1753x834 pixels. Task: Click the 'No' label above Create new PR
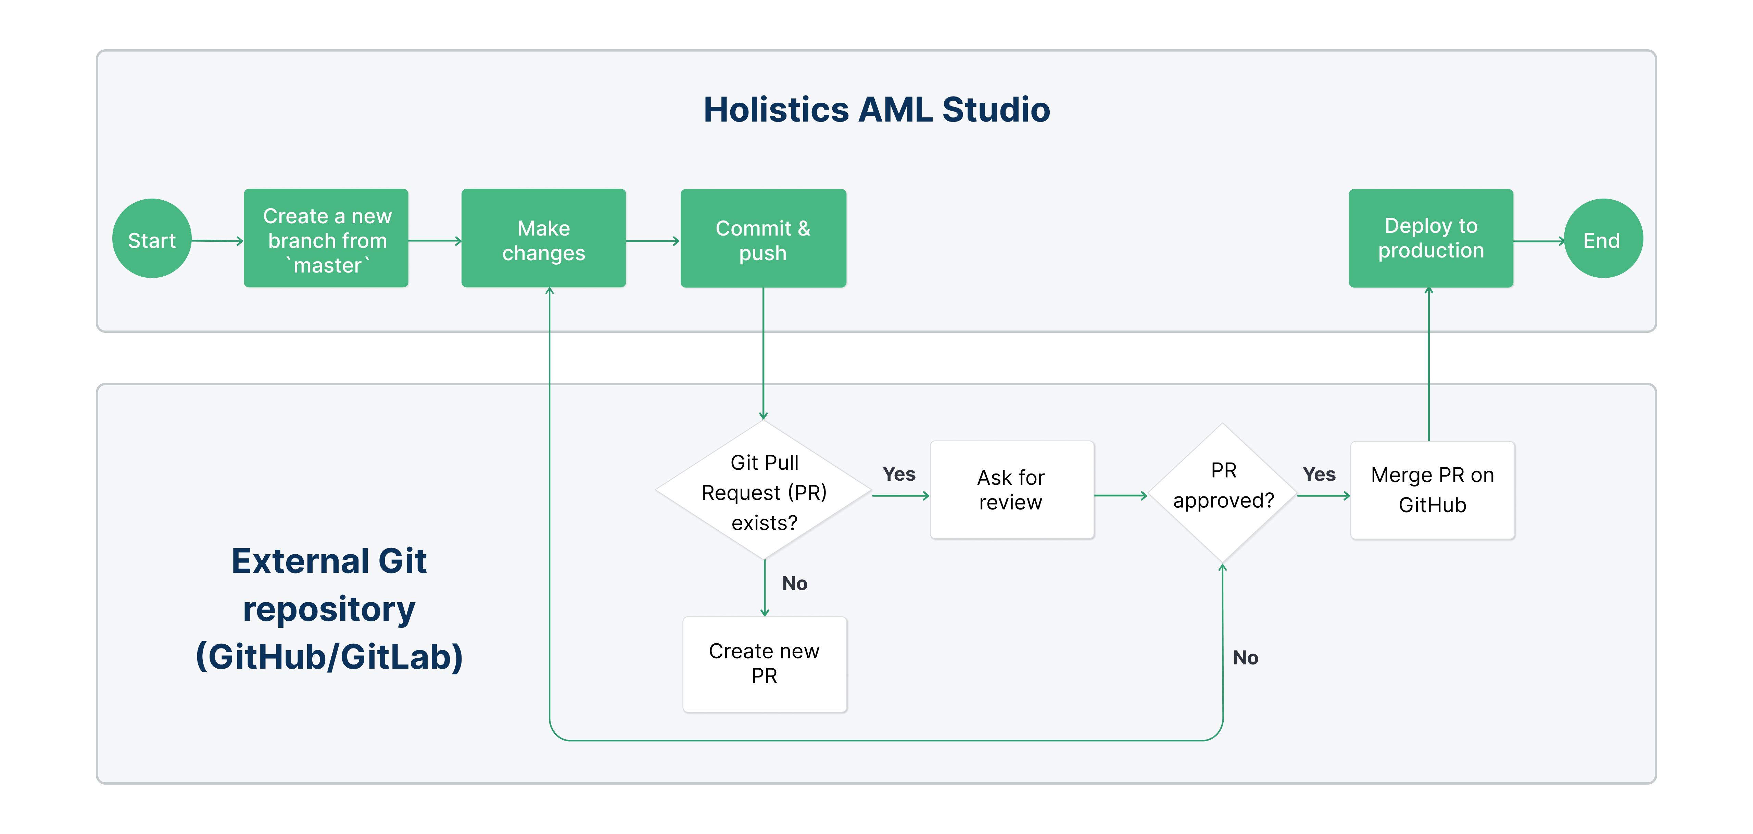point(794,583)
